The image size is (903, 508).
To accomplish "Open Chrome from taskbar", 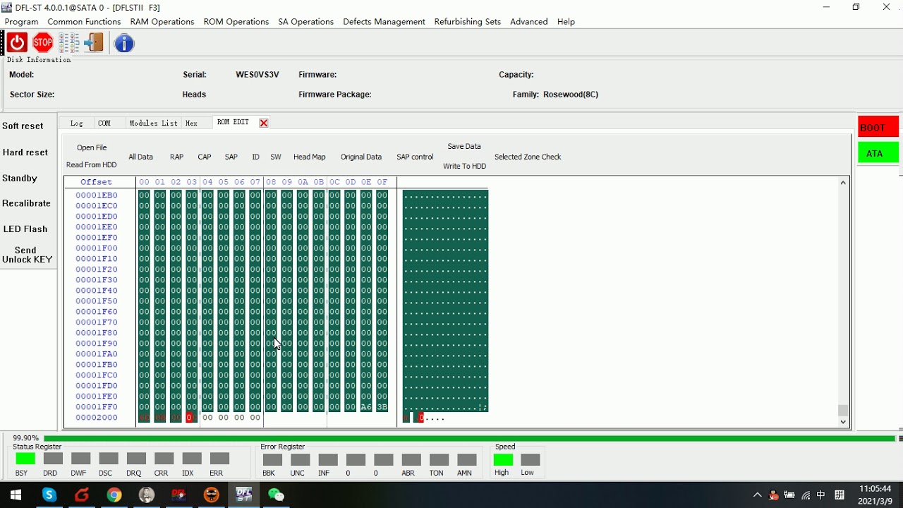I will point(114,495).
